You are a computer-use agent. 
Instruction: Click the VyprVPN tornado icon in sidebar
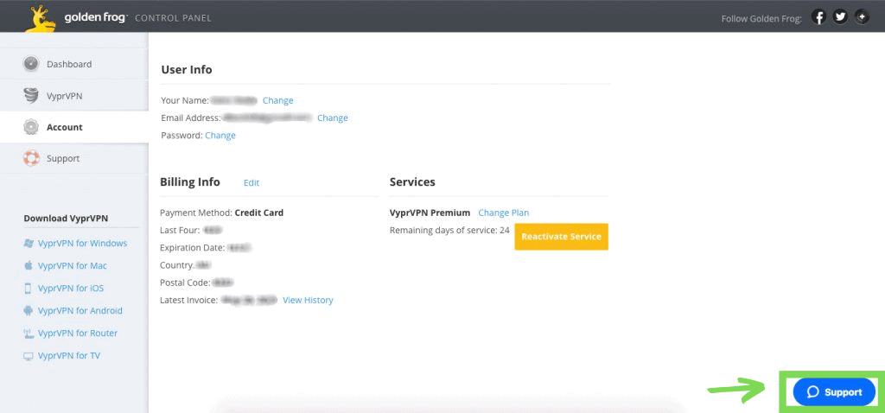click(x=31, y=95)
